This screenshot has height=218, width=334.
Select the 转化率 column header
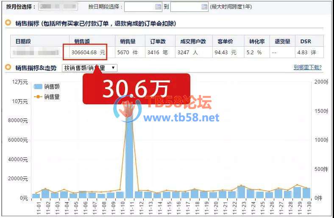(257, 41)
